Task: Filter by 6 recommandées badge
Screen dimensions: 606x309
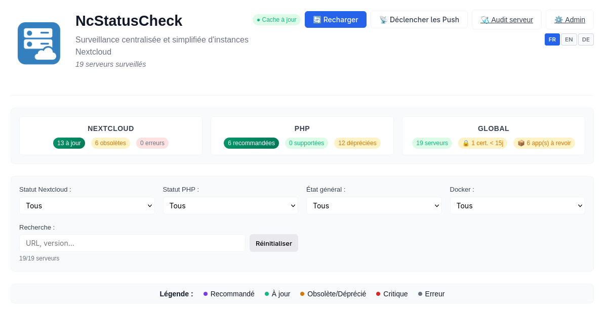Action: coord(251,143)
